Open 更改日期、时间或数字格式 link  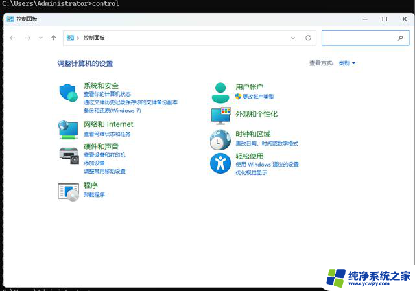[267, 143]
